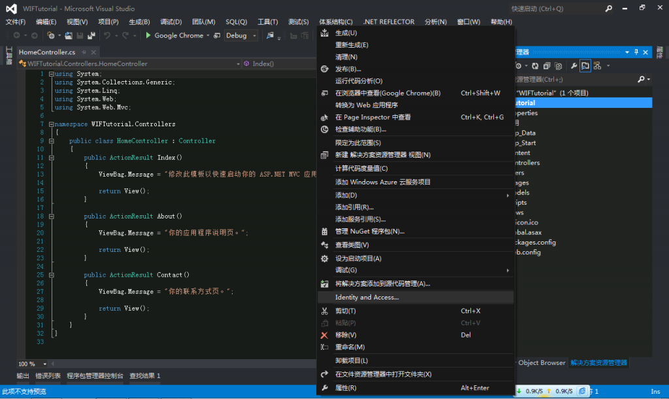The height and width of the screenshot is (399, 669).
Task: Switch to the 错误列表 tab
Action: 48,376
